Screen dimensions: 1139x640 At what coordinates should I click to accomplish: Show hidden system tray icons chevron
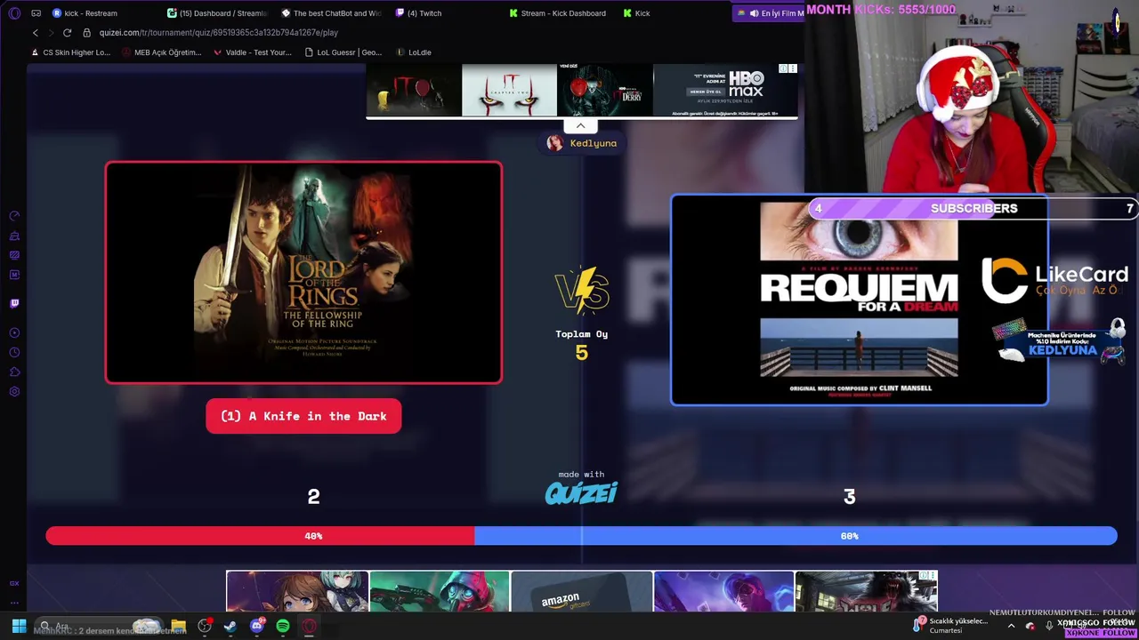(x=1011, y=626)
